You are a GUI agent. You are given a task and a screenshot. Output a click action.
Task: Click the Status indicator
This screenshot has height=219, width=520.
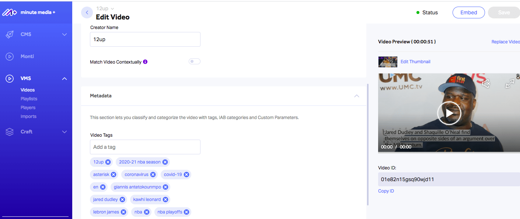(427, 12)
